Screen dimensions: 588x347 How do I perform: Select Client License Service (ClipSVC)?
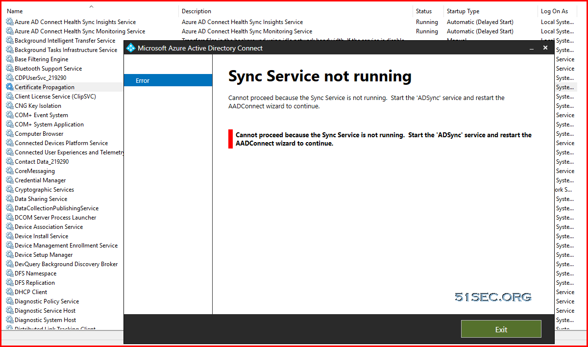tap(55, 97)
